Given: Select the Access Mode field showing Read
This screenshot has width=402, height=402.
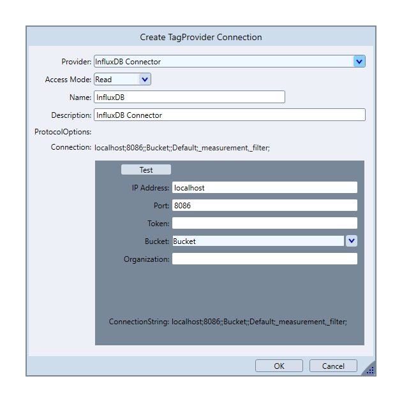Looking at the screenshot, I should point(115,80).
